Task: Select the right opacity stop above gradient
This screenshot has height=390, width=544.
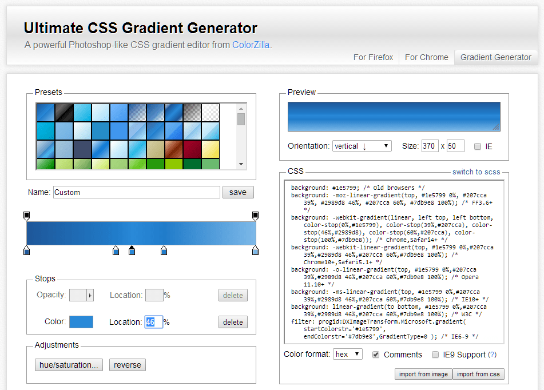Action: tap(255, 216)
